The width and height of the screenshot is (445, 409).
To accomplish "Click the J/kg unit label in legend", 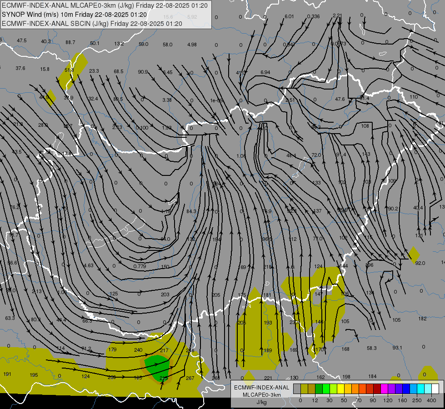I will (261, 402).
